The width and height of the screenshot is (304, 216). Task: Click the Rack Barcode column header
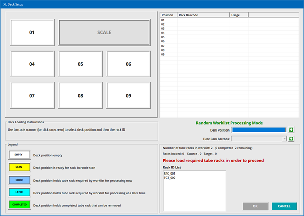pos(203,15)
